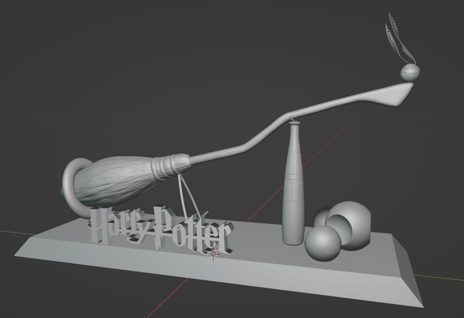Select the Golden Snitch ball at broom tip
This screenshot has width=464, height=318.
410,73
